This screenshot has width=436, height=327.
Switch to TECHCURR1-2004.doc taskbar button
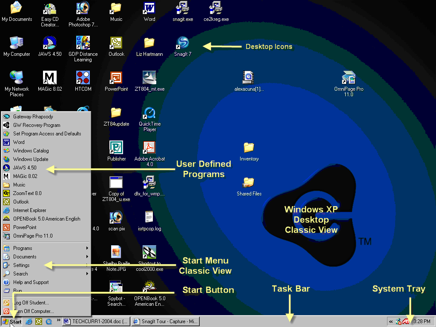[x=96, y=322]
